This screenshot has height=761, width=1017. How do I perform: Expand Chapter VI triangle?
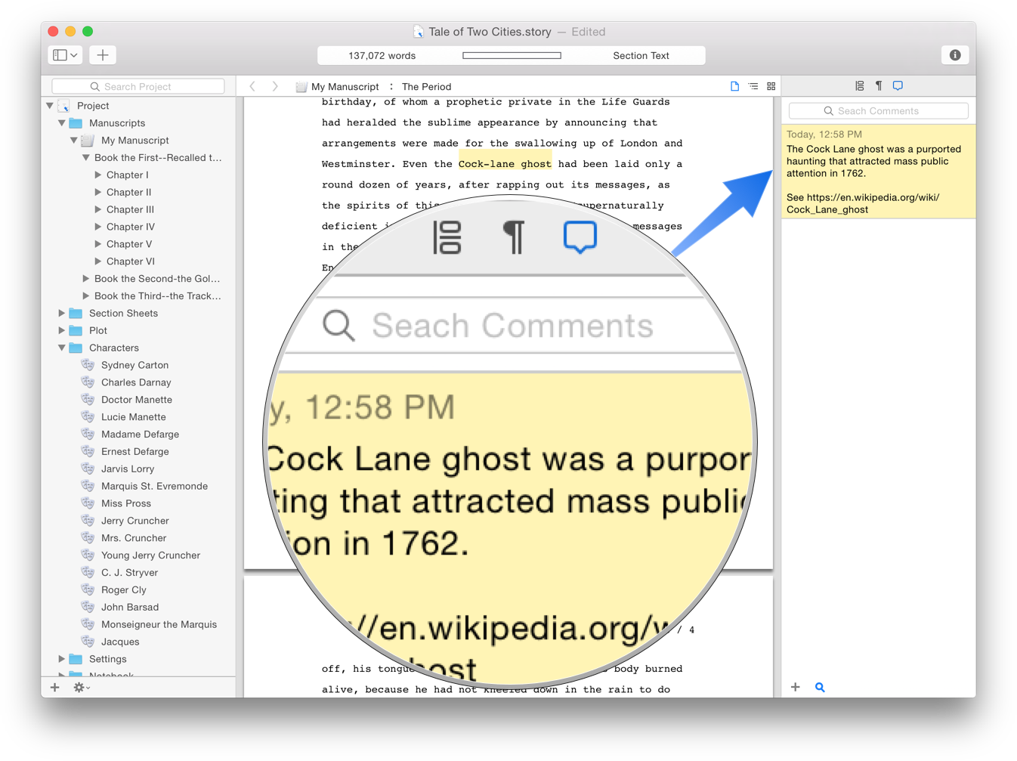(98, 261)
